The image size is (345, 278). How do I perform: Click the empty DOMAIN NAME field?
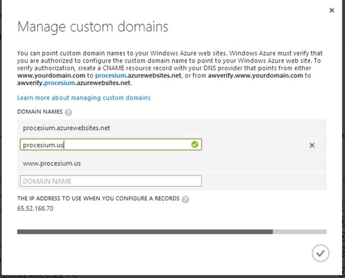(111, 181)
